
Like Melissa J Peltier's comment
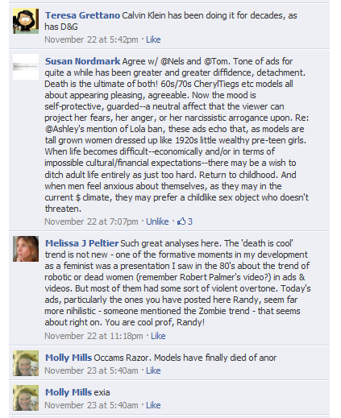[x=158, y=336]
